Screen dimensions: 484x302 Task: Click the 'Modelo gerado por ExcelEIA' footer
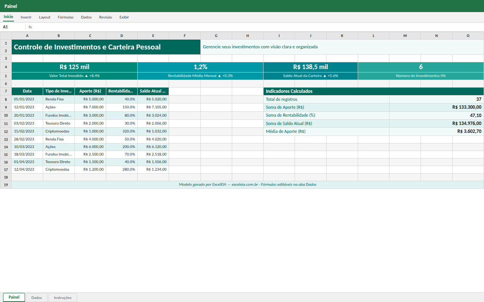[248, 185]
